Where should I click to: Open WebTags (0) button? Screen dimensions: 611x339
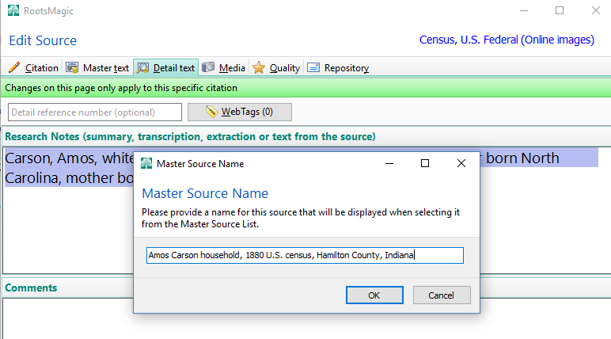[240, 112]
